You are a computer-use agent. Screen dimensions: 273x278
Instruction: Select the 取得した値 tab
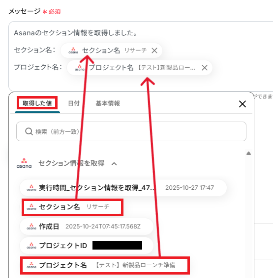point(37,103)
